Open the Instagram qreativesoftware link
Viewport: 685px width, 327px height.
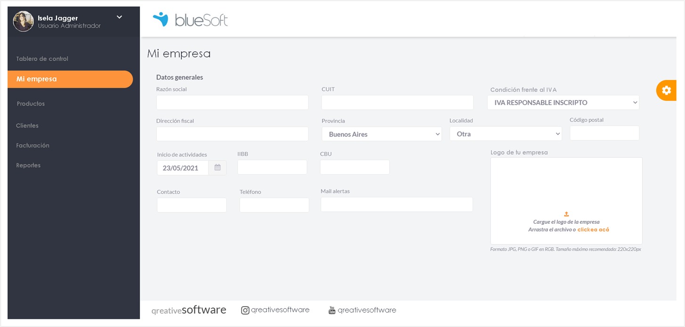[x=276, y=310]
